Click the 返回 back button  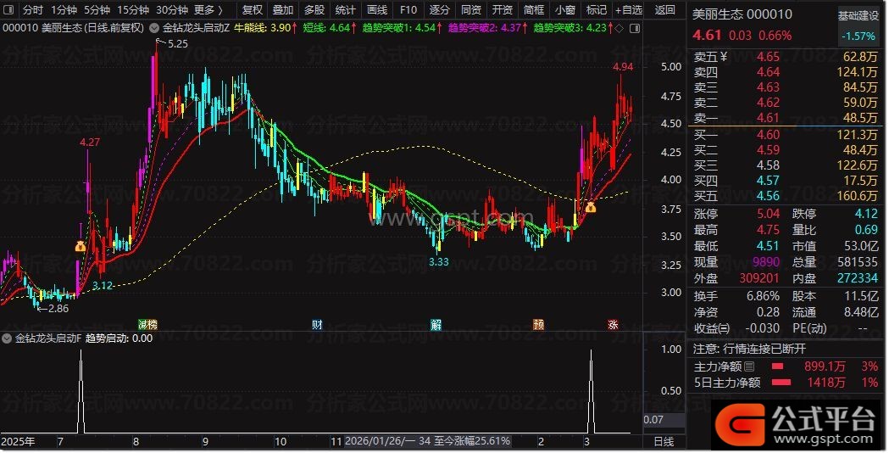[666, 10]
